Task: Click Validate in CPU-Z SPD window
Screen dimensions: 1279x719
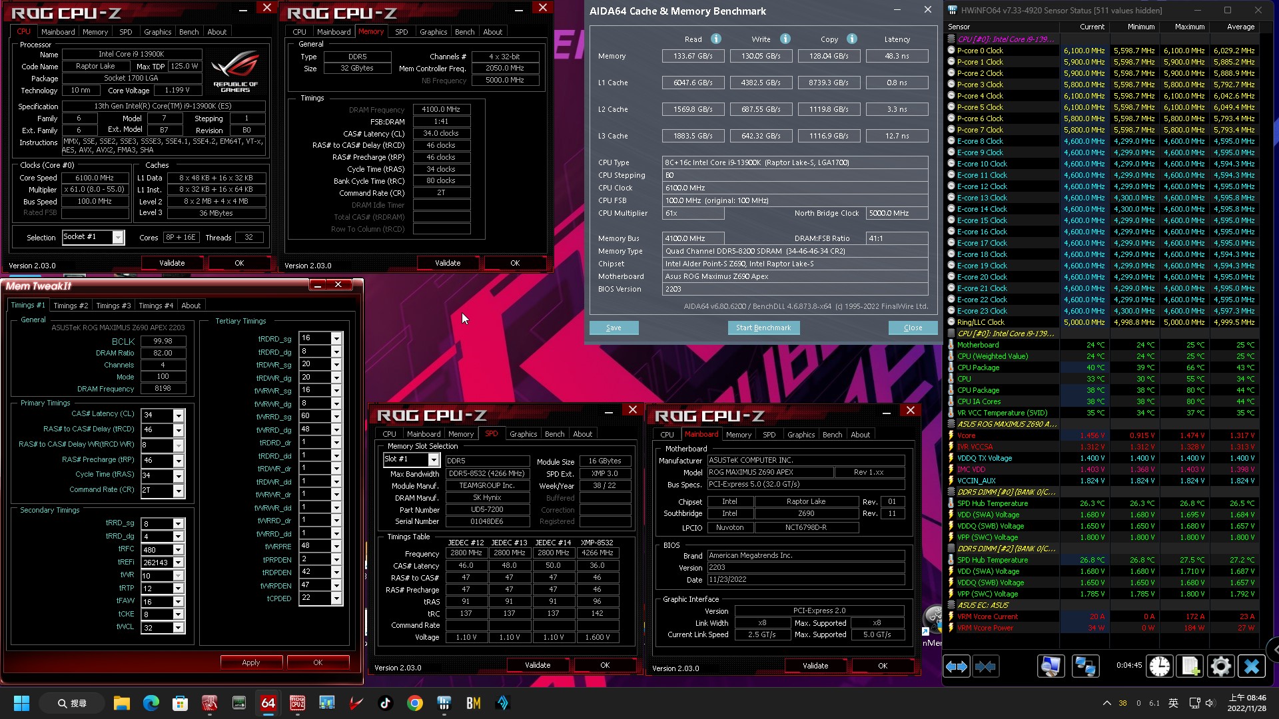Action: (x=538, y=665)
